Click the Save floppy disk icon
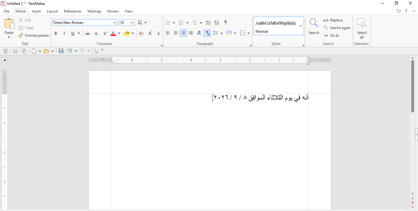The width and height of the screenshot is (418, 211). pyautogui.click(x=61, y=51)
